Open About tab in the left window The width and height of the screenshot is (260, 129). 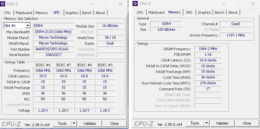[x=100, y=13]
